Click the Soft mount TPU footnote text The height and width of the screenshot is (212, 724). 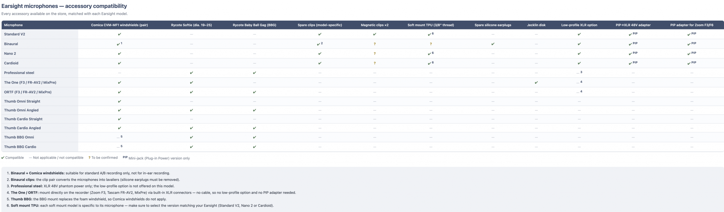(142, 205)
